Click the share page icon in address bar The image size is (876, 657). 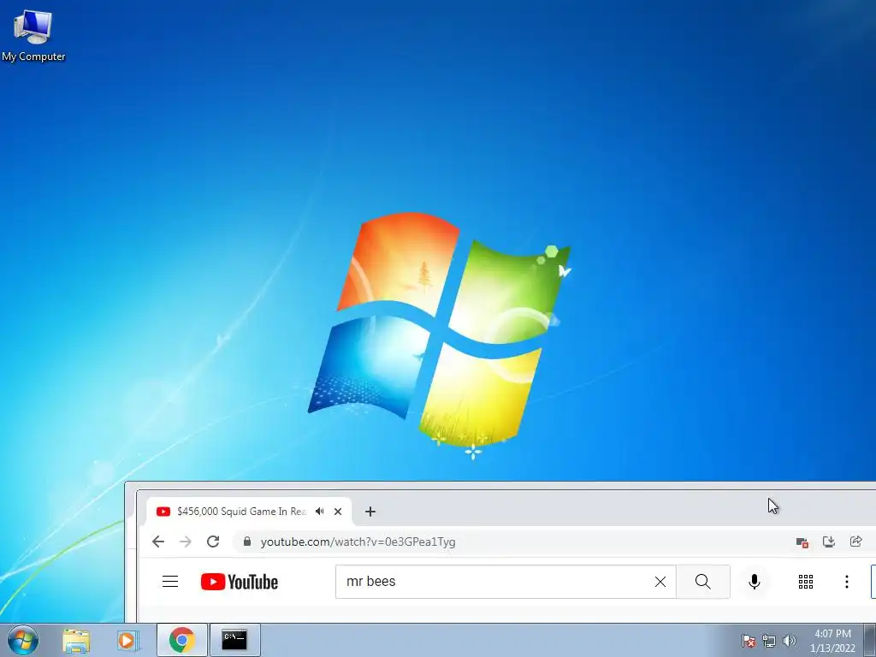click(x=855, y=542)
